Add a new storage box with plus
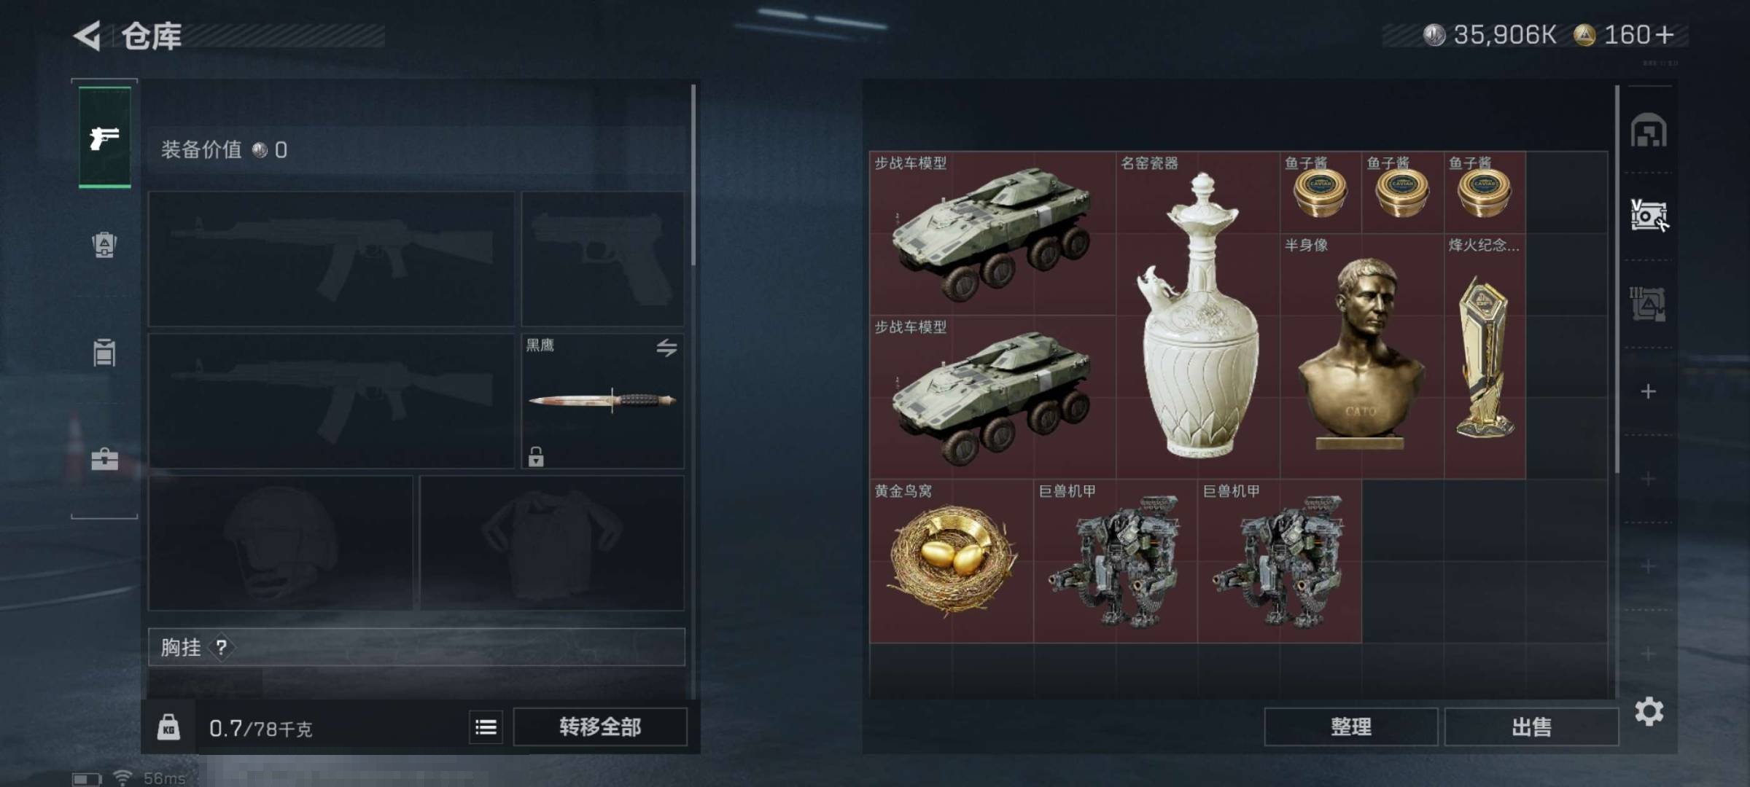The height and width of the screenshot is (787, 1750). [x=1648, y=391]
